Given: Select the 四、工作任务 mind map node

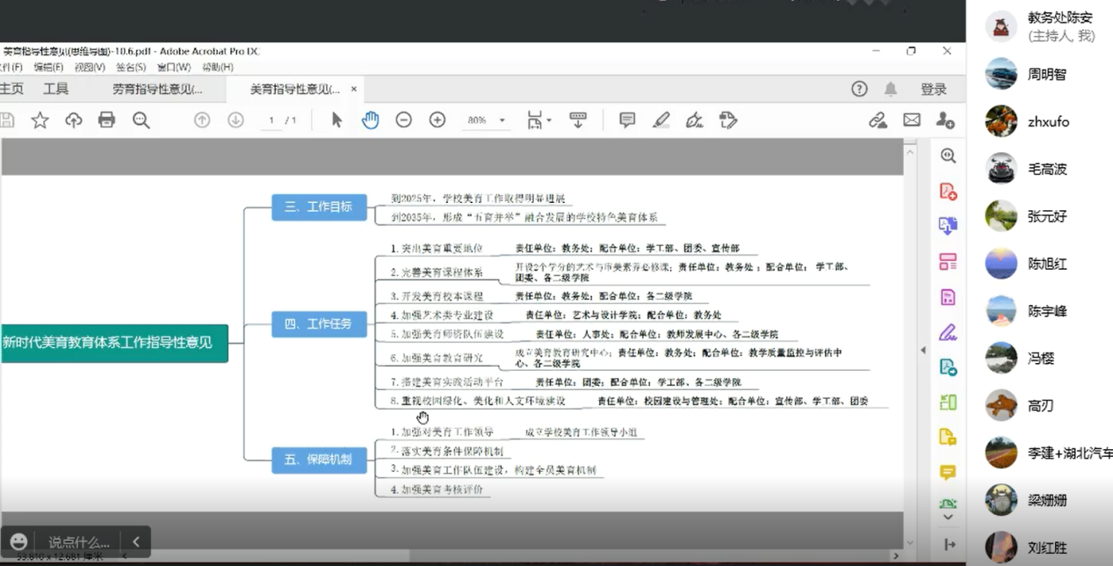Looking at the screenshot, I should (319, 323).
